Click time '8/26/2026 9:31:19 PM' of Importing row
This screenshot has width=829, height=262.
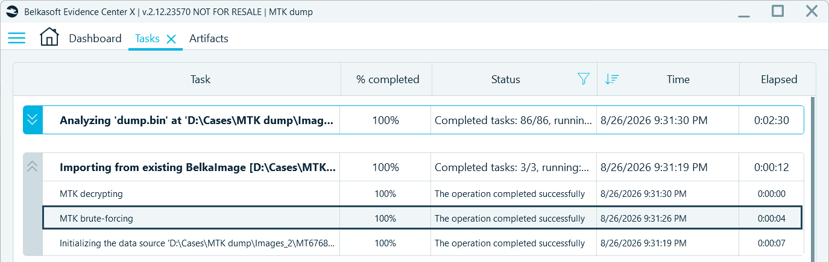[654, 167]
